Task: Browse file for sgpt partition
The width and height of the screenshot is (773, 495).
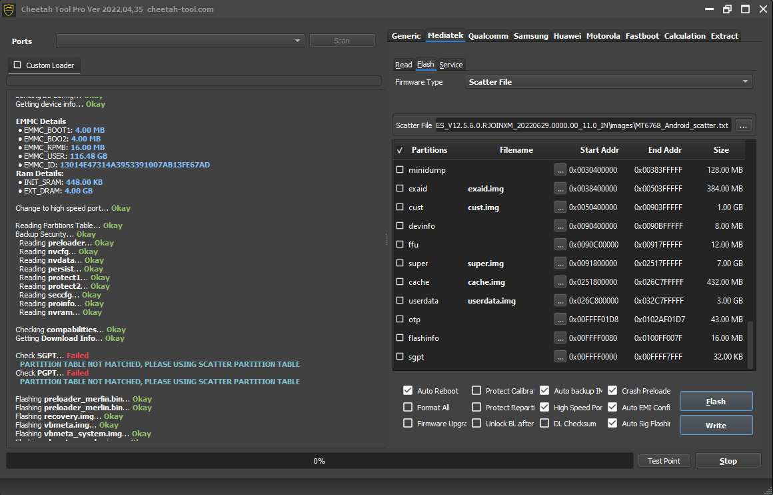Action: 560,356
